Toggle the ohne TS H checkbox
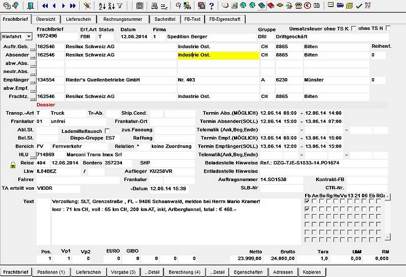The width and height of the screenshot is (406, 277). click(388, 28)
